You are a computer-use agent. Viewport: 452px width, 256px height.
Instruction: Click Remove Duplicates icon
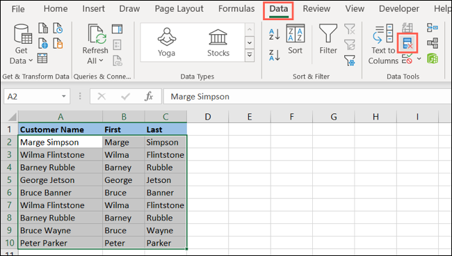click(x=407, y=43)
